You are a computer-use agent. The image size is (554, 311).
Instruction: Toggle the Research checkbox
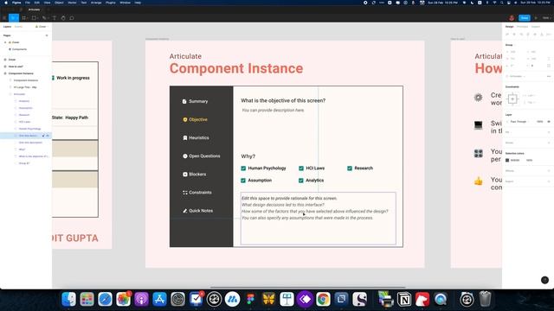click(350, 168)
